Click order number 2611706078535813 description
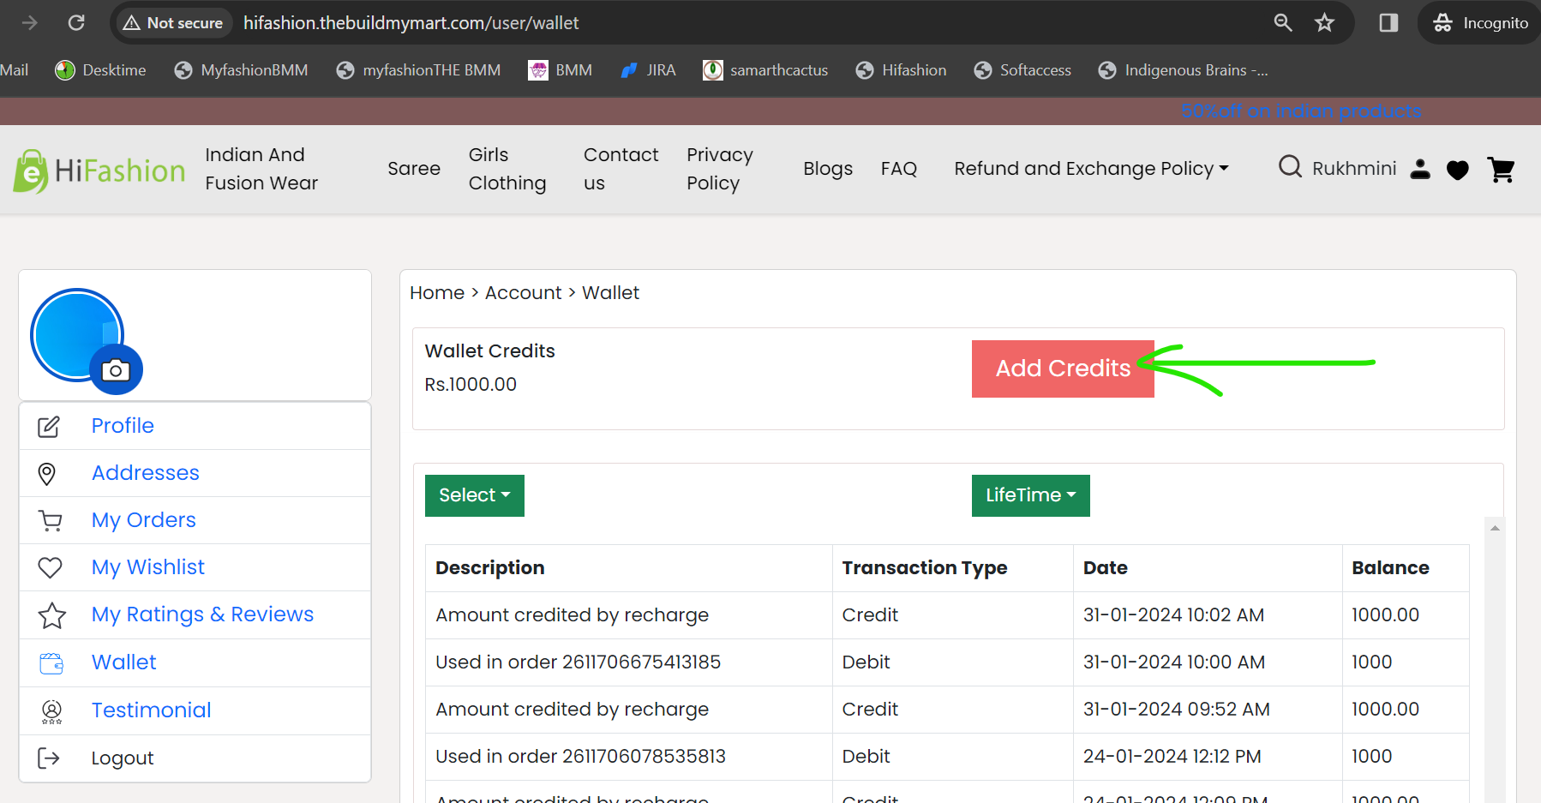The height and width of the screenshot is (803, 1541). pyautogui.click(x=580, y=757)
